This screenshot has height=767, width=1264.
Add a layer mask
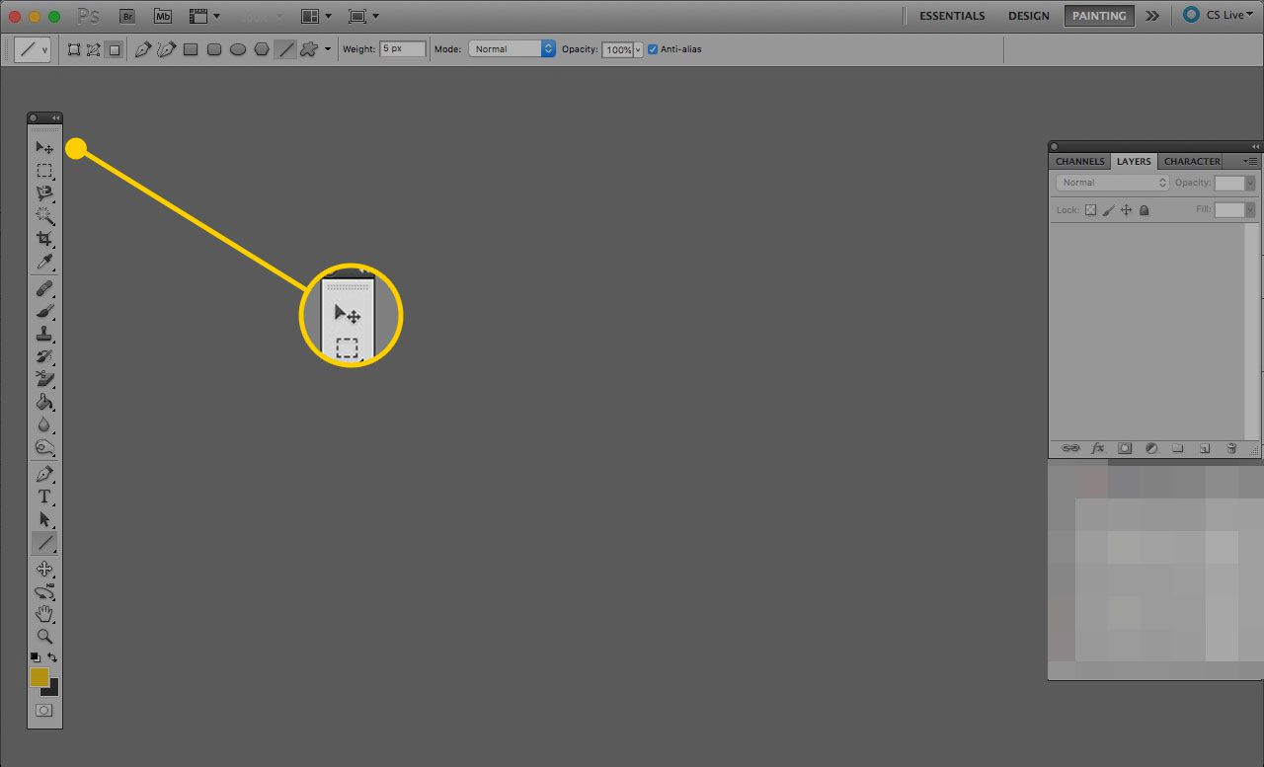coord(1125,448)
